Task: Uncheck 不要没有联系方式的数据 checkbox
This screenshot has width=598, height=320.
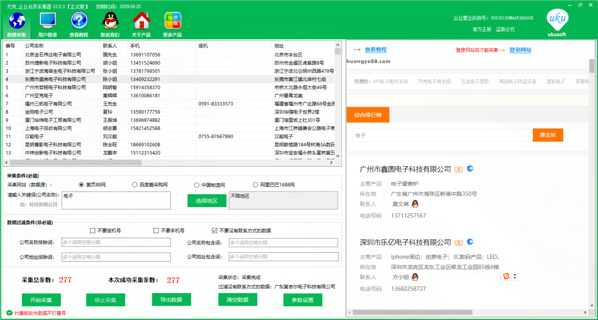Action: 215,231
